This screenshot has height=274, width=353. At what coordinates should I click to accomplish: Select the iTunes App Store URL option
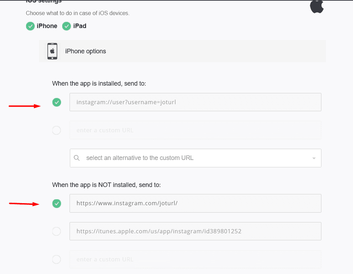pos(57,231)
